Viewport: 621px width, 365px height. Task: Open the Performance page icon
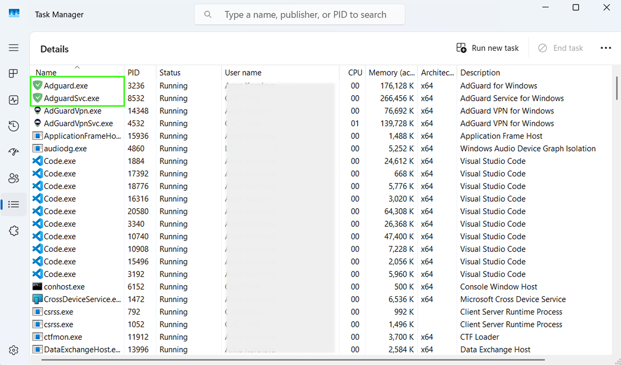[14, 100]
